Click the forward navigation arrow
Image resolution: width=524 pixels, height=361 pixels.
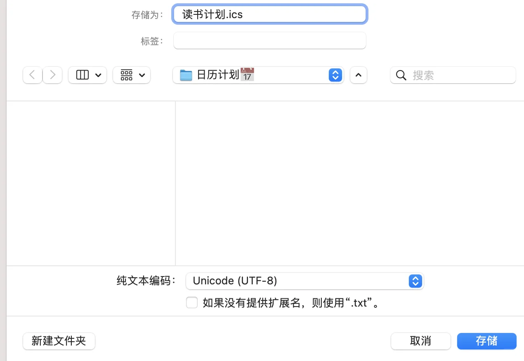pos(52,75)
